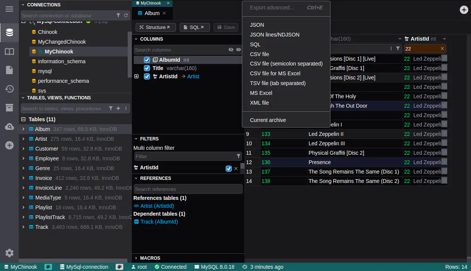Click the settings gear icon

click(x=9, y=253)
